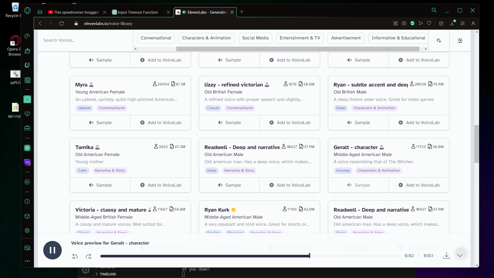Screen dimensions: 494x278
Task: Switch to the Input Timeout Function tab
Action: point(138,12)
